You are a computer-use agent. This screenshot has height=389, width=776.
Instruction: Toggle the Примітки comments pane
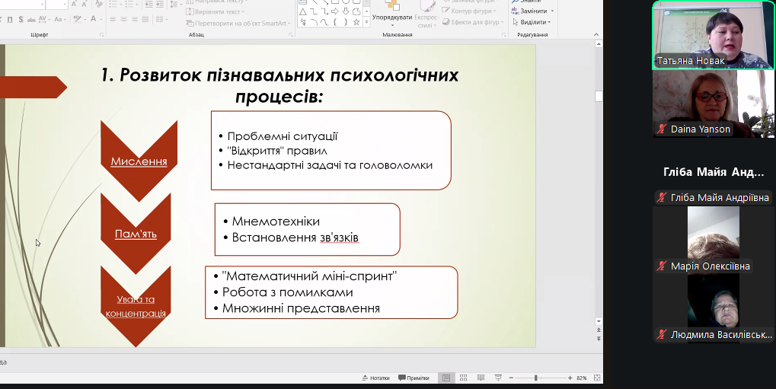coord(414,378)
